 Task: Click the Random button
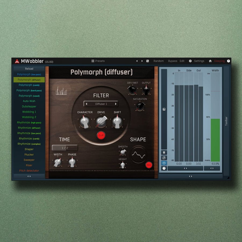tap(158, 61)
